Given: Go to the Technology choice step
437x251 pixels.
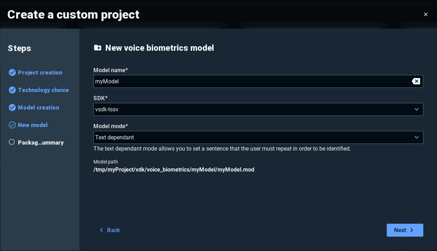Looking at the screenshot, I should point(43,90).
